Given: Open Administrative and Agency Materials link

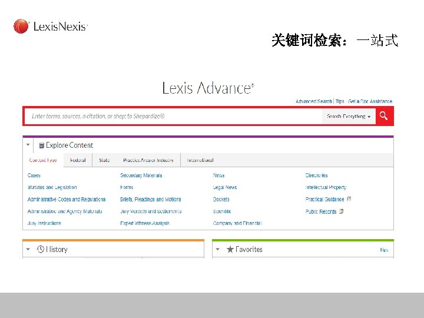Looking at the screenshot, I should 65,211.
